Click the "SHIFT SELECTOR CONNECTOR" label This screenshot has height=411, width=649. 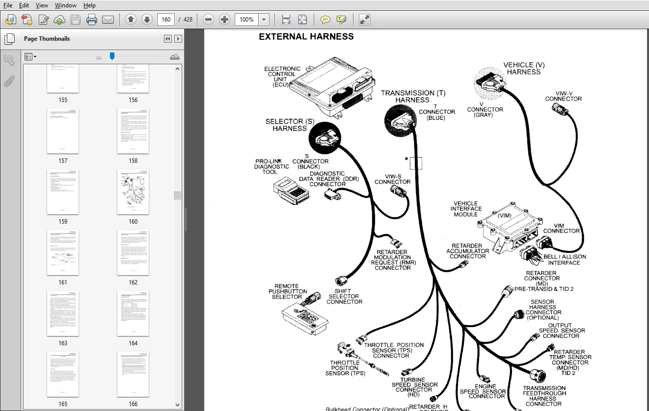[x=344, y=296]
